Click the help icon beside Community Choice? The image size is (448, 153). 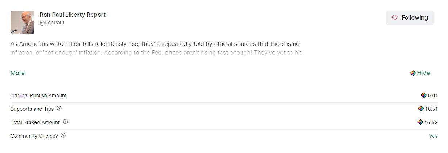tap(63, 136)
